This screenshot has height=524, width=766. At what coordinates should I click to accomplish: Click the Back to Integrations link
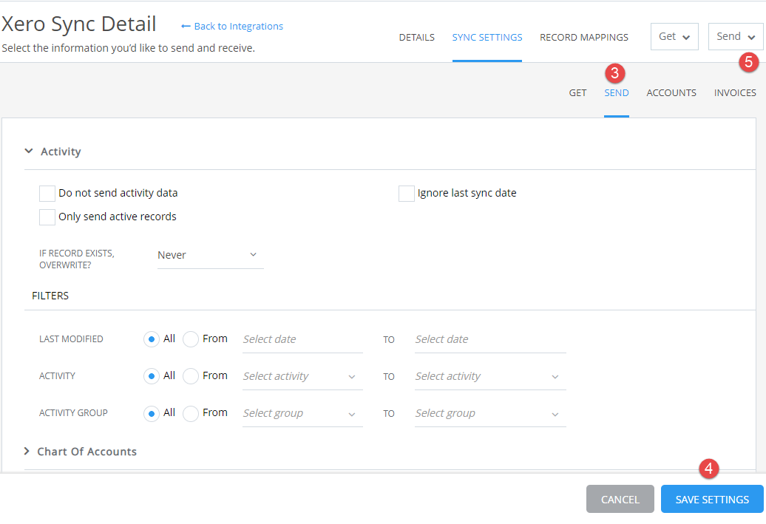tap(232, 27)
